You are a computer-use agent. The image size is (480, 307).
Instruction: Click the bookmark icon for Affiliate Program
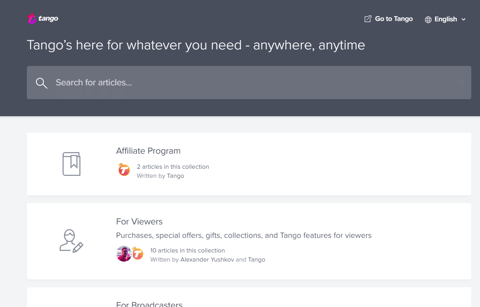pyautogui.click(x=72, y=164)
